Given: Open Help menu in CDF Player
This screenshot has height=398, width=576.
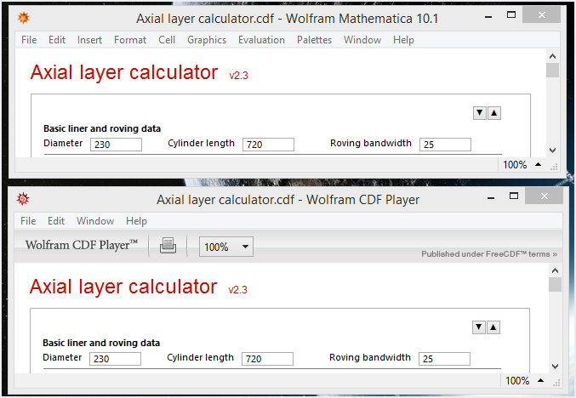Looking at the screenshot, I should 136,220.
